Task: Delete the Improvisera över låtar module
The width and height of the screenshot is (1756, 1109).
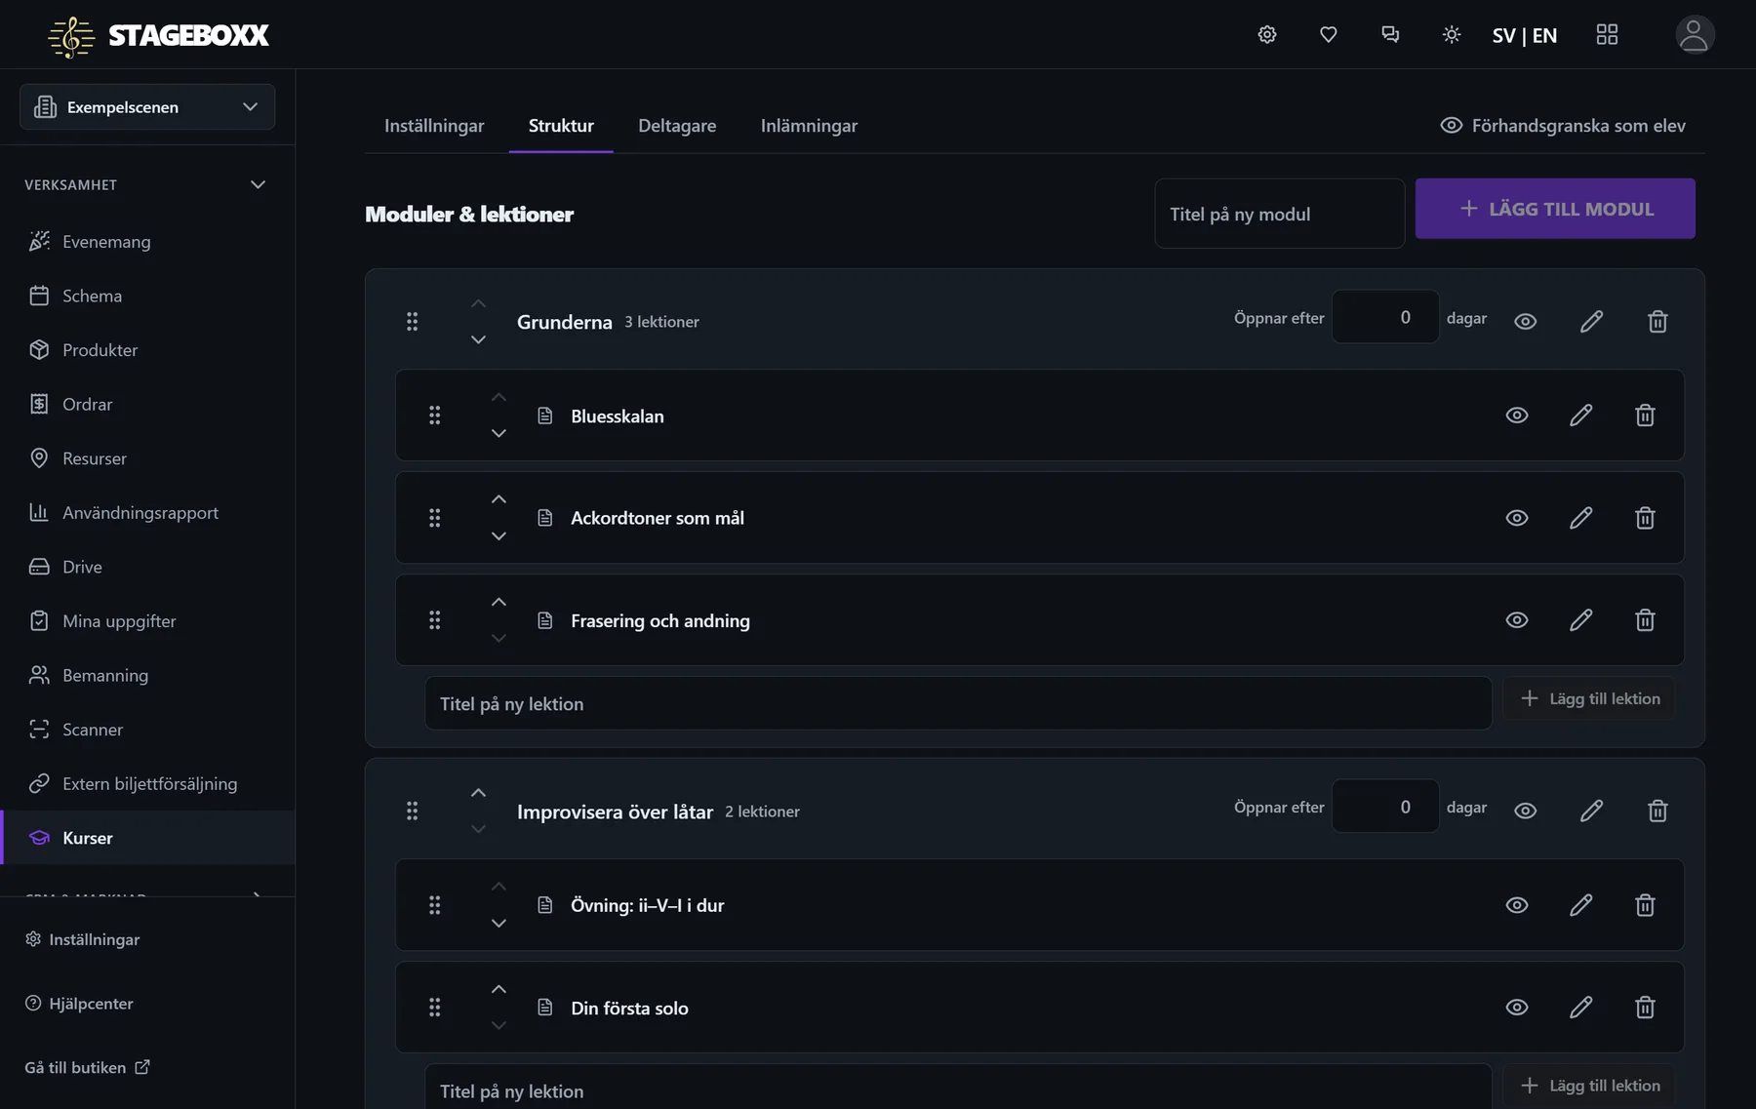Action: pos(1657,811)
